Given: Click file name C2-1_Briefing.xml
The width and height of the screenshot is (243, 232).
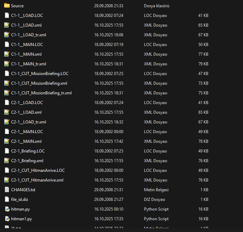Looking at the screenshot, I should (27, 161).
